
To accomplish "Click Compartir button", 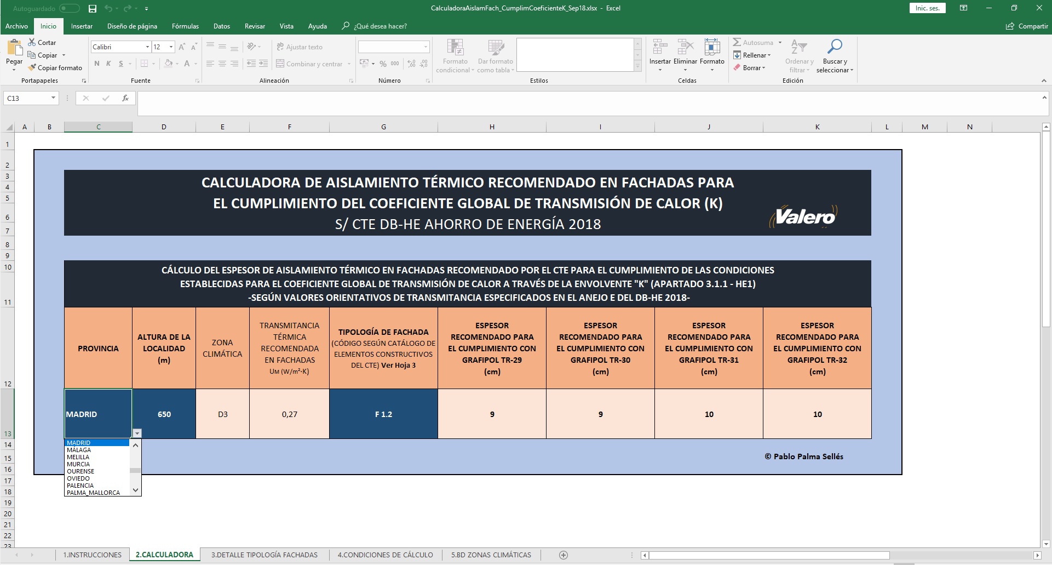I will coord(1027,26).
